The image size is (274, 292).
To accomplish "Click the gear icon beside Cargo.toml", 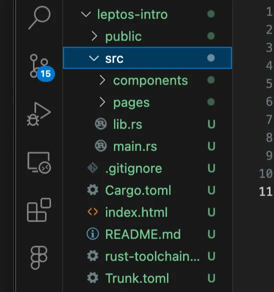I will point(93,190).
